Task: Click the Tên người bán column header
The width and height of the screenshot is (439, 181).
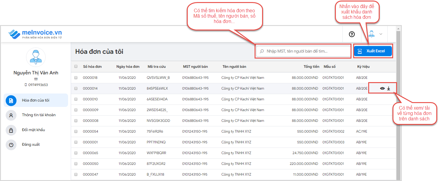Action: point(234,67)
